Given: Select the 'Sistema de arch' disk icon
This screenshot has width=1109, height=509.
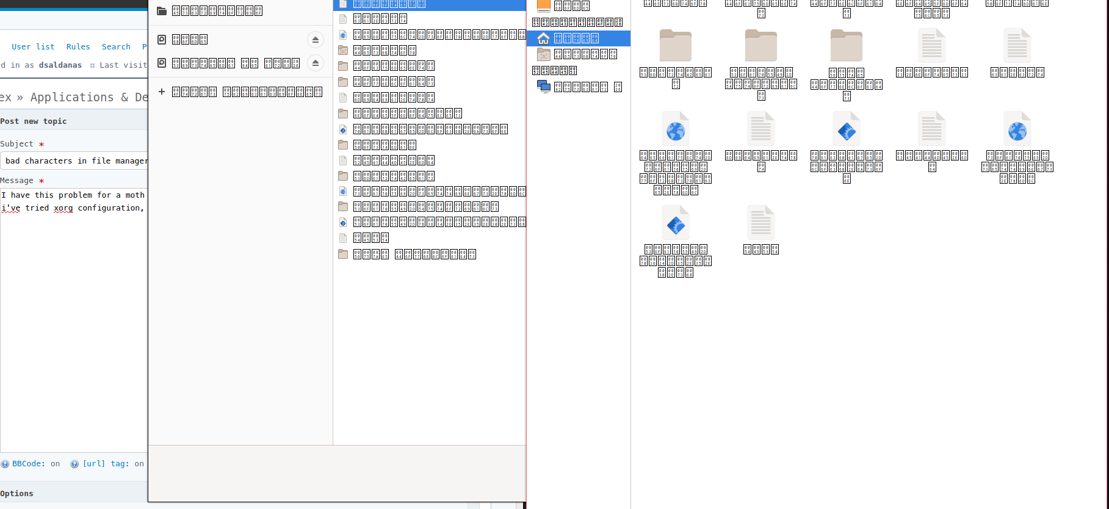Looking at the screenshot, I should coord(162,63).
